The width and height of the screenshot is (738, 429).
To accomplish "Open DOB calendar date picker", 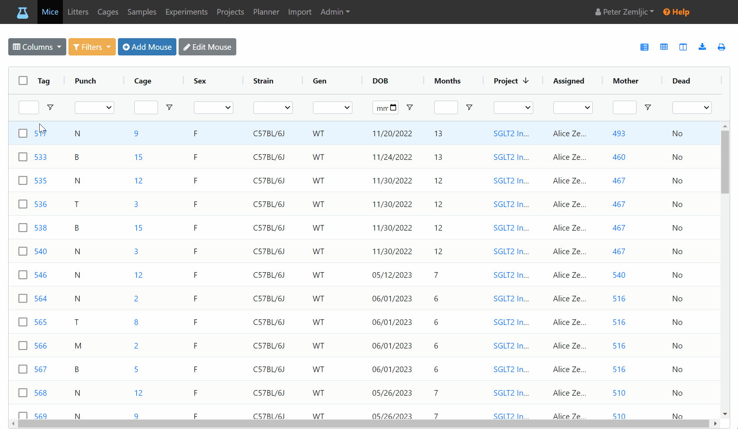I will [x=393, y=107].
